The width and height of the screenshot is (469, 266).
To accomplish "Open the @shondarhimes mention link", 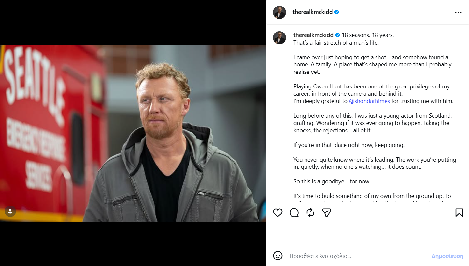I will click(369, 101).
